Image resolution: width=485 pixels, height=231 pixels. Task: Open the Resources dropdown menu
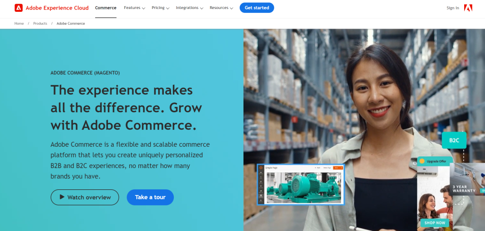pyautogui.click(x=222, y=8)
